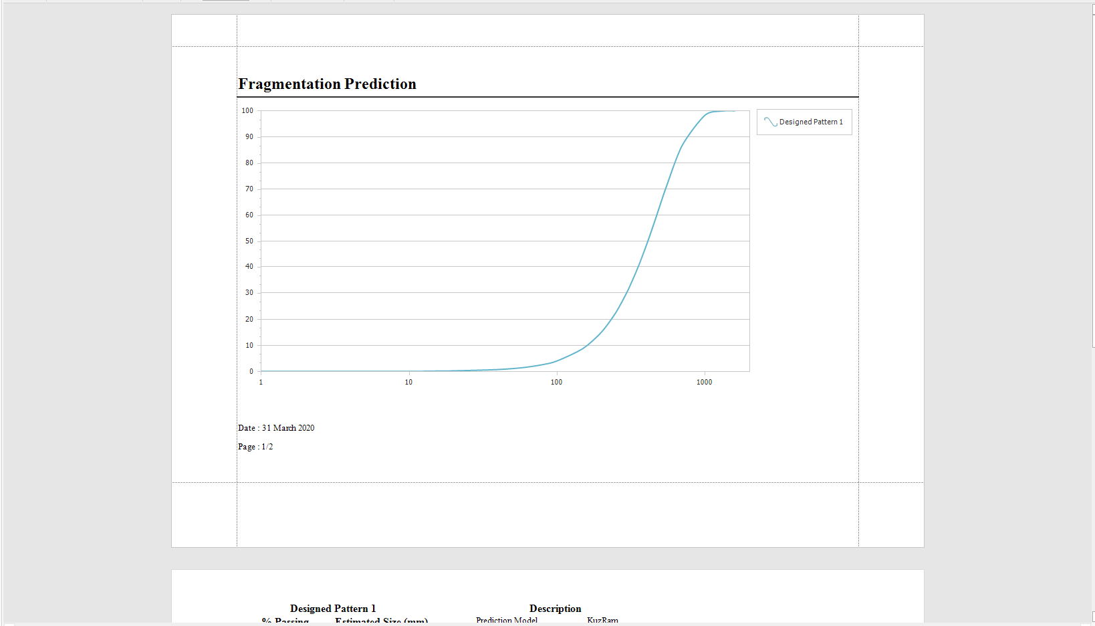Click the 1 label on the horizontal axis
1095x626 pixels.
coord(261,383)
